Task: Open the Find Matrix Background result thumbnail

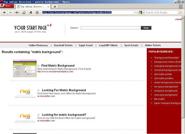Action: click(25, 68)
